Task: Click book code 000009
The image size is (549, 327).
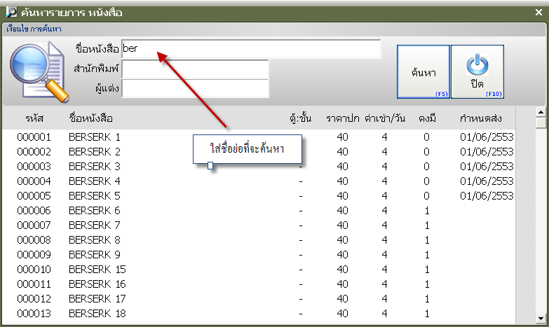Action: pos(34,255)
